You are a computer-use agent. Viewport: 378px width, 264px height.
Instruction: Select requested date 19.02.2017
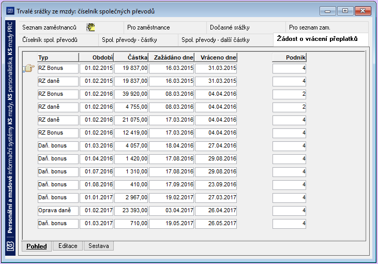171,198
